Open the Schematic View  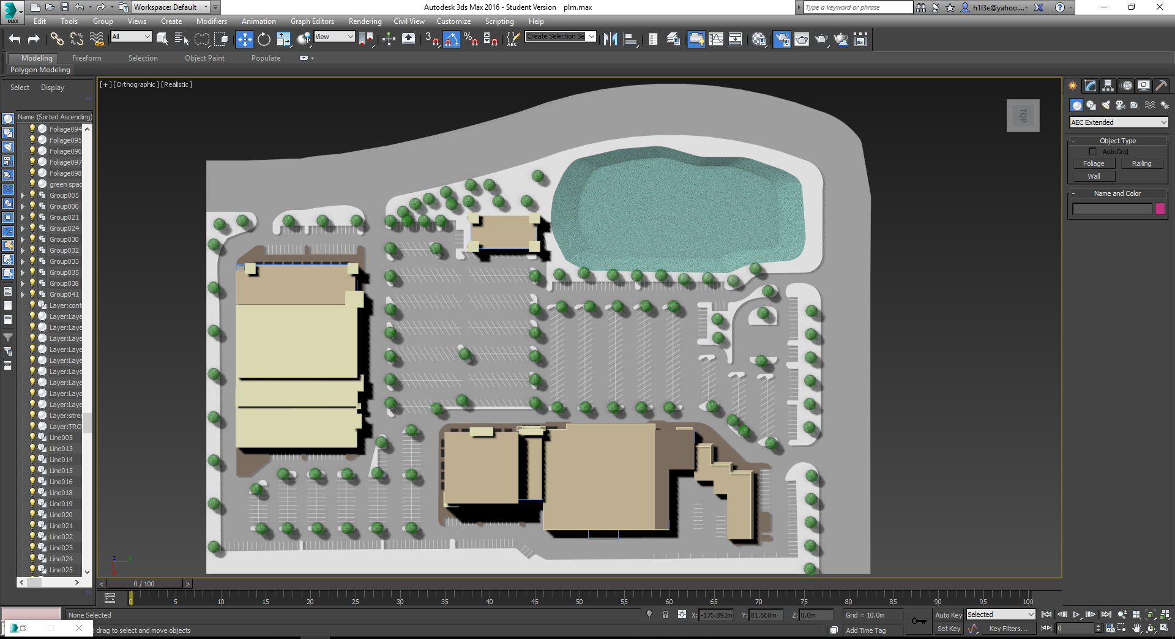(736, 39)
